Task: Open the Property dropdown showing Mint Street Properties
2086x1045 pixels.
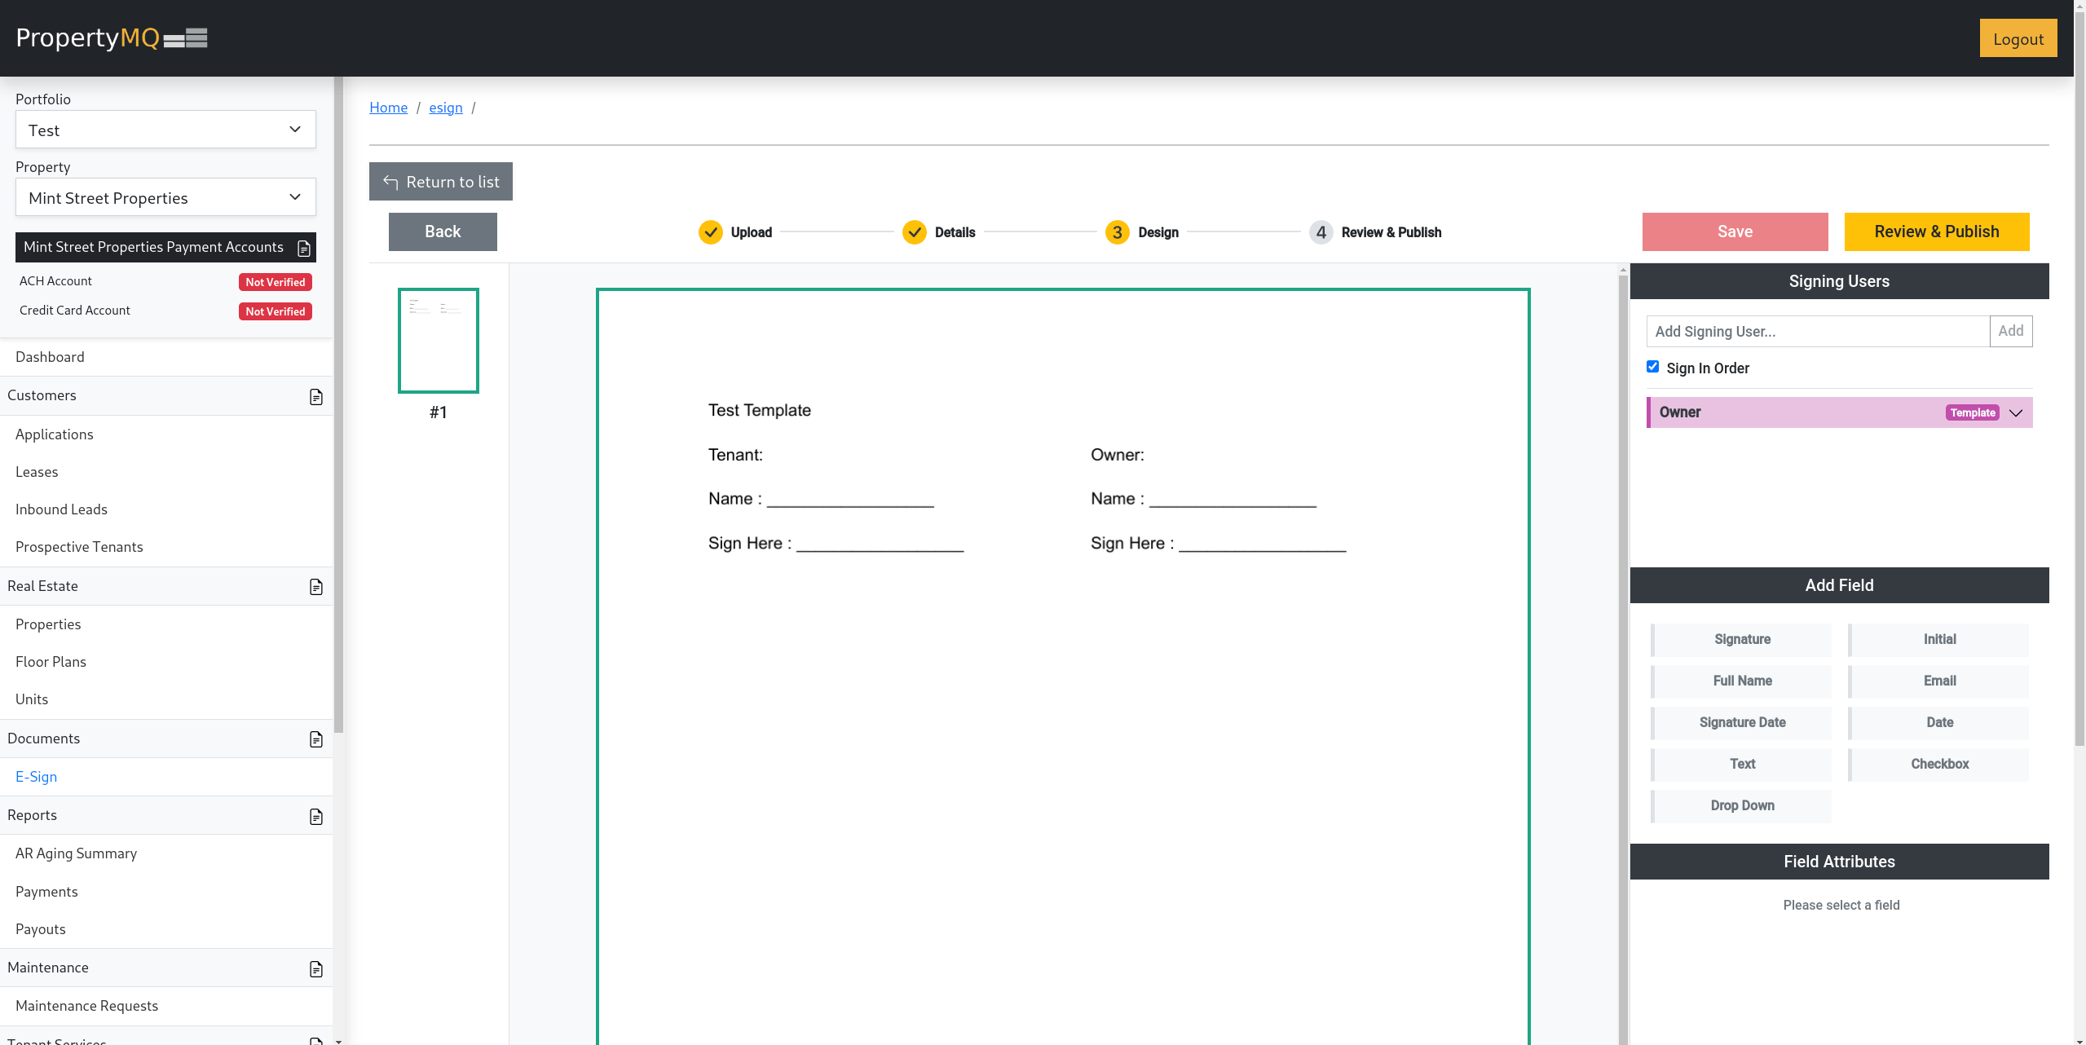Action: click(x=165, y=197)
